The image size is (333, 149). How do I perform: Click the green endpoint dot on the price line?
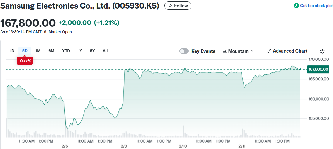[x=300, y=69]
